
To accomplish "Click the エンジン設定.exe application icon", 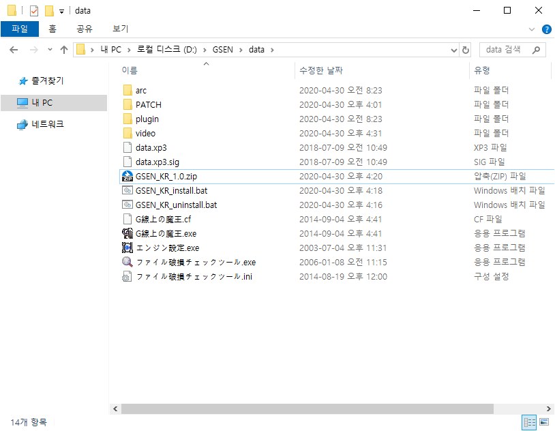I will pyautogui.click(x=127, y=248).
